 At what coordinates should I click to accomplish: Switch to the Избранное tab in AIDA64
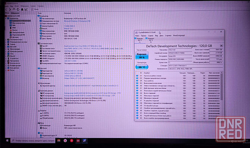coord(15,13)
